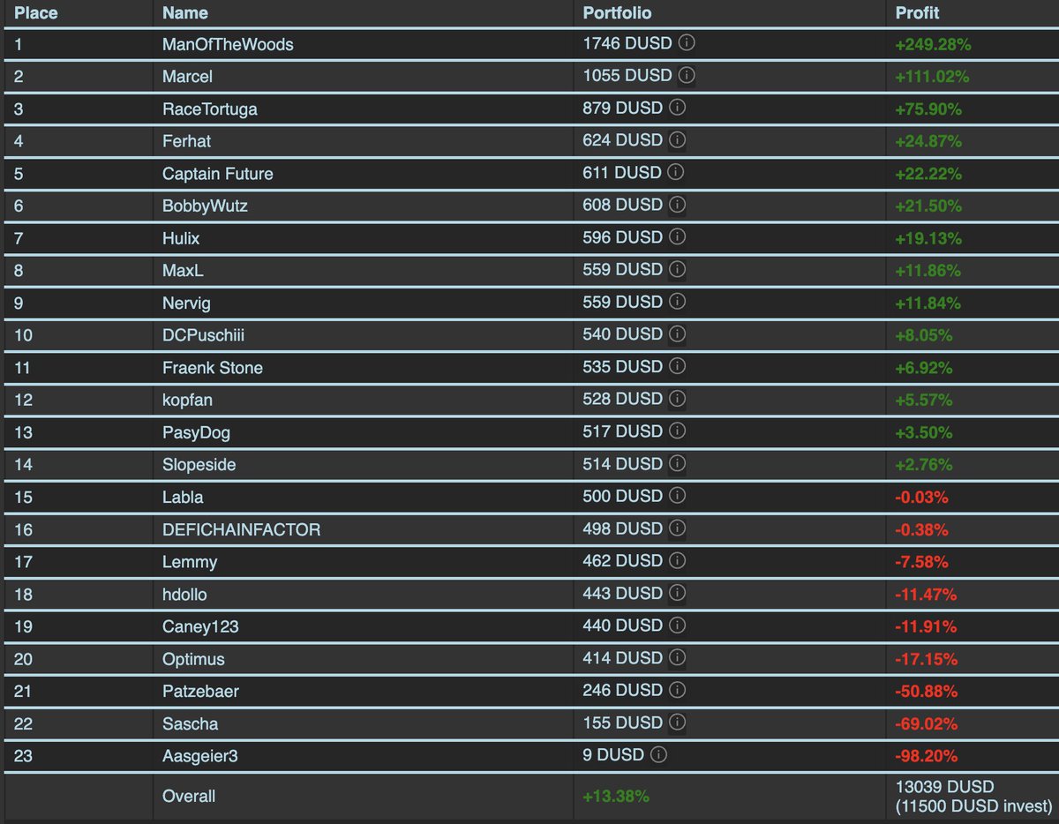Image resolution: width=1059 pixels, height=824 pixels.
Task: Click info icon in Caney123's portfolio cell
Action: click(677, 625)
